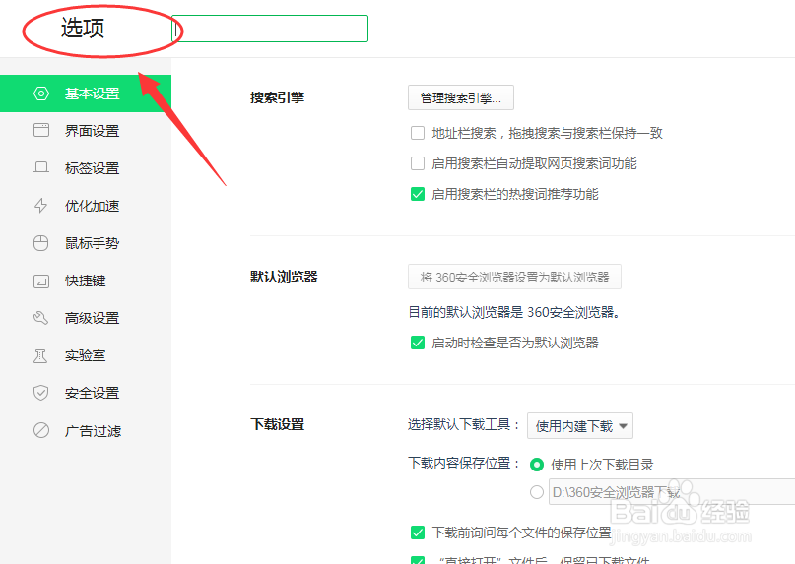Uncheck 启用搜索栏的热搜词推荐功能
This screenshot has width=795, height=564.
(418, 194)
